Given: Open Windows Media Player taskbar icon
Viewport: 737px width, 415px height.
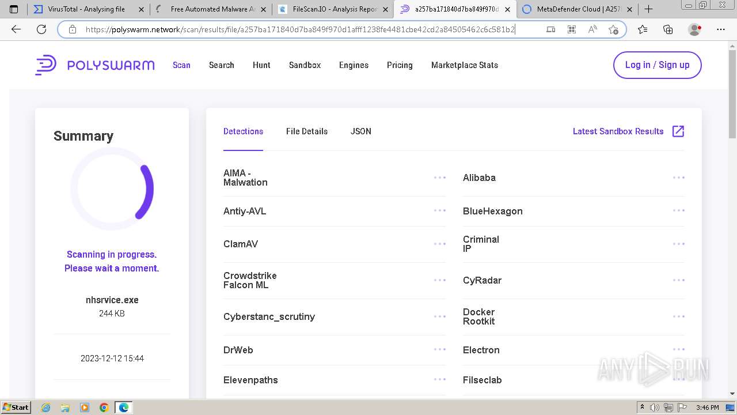Looking at the screenshot, I should [85, 408].
